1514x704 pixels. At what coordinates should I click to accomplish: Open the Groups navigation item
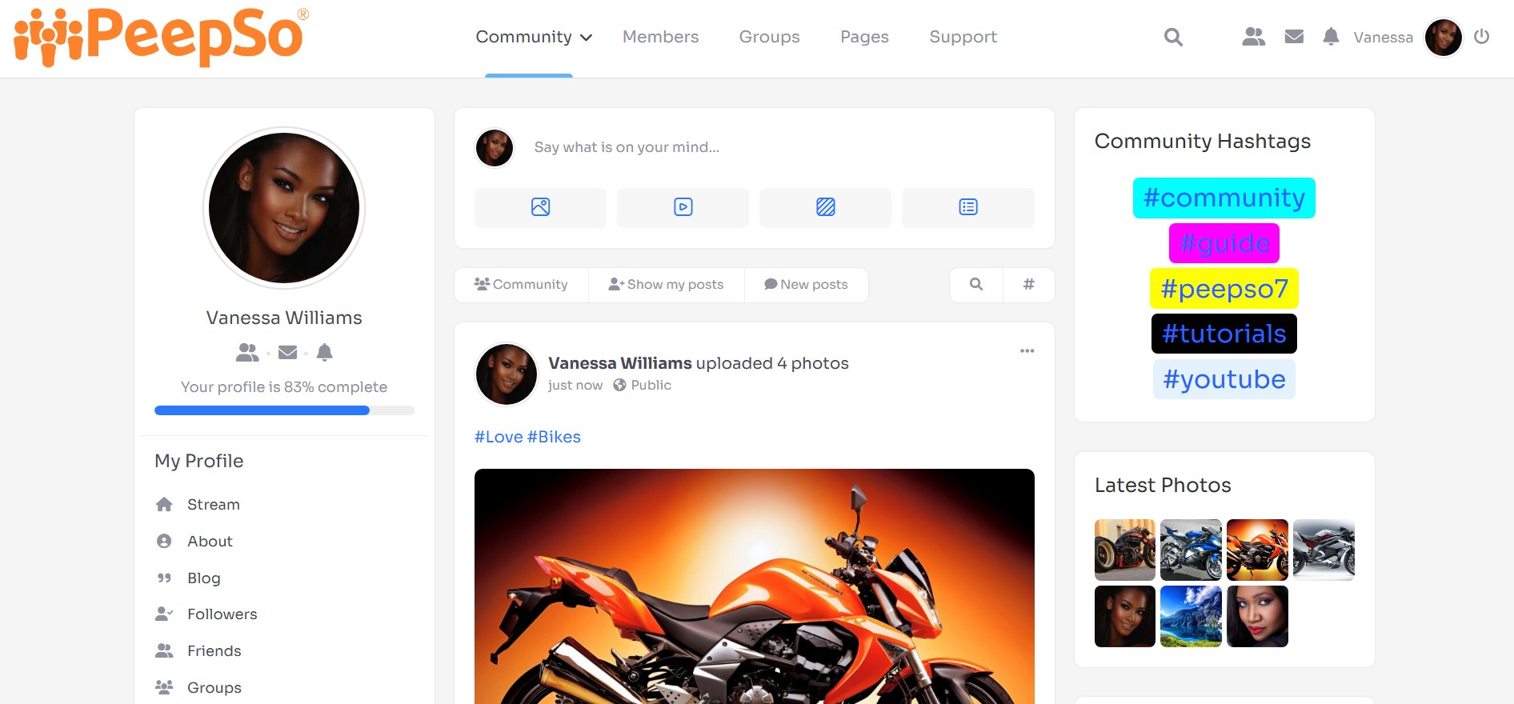point(770,37)
